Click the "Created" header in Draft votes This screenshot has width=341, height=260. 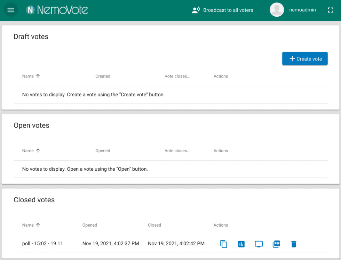[x=103, y=76]
